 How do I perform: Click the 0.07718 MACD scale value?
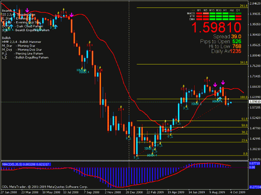click(255, 163)
